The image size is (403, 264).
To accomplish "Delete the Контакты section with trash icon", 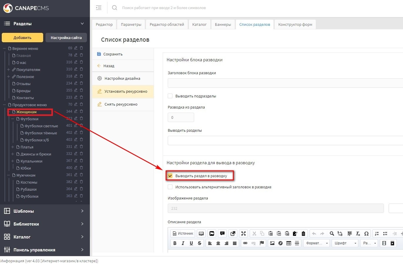I will click(x=81, y=97).
